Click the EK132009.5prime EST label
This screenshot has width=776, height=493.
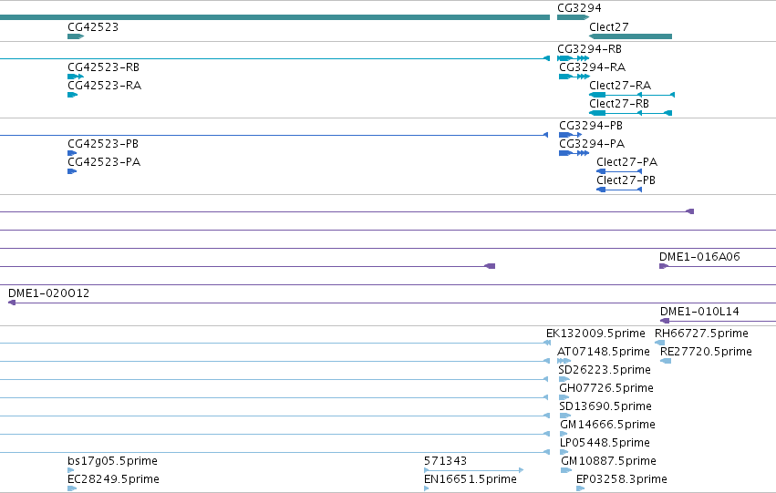point(595,334)
